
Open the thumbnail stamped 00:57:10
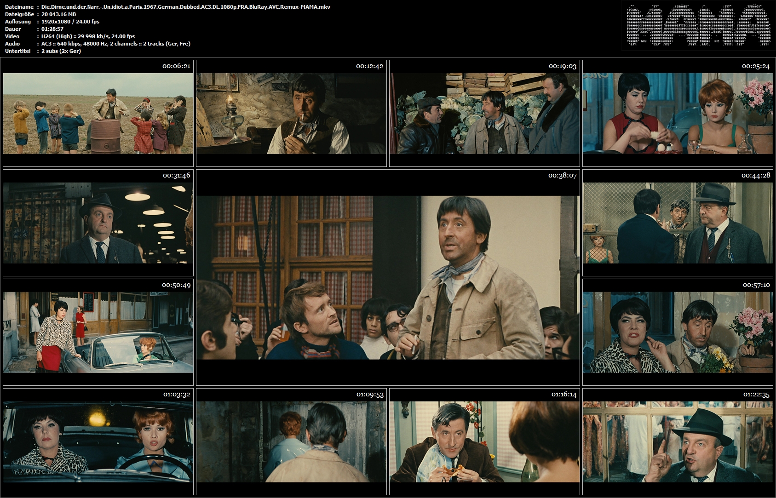(678, 332)
